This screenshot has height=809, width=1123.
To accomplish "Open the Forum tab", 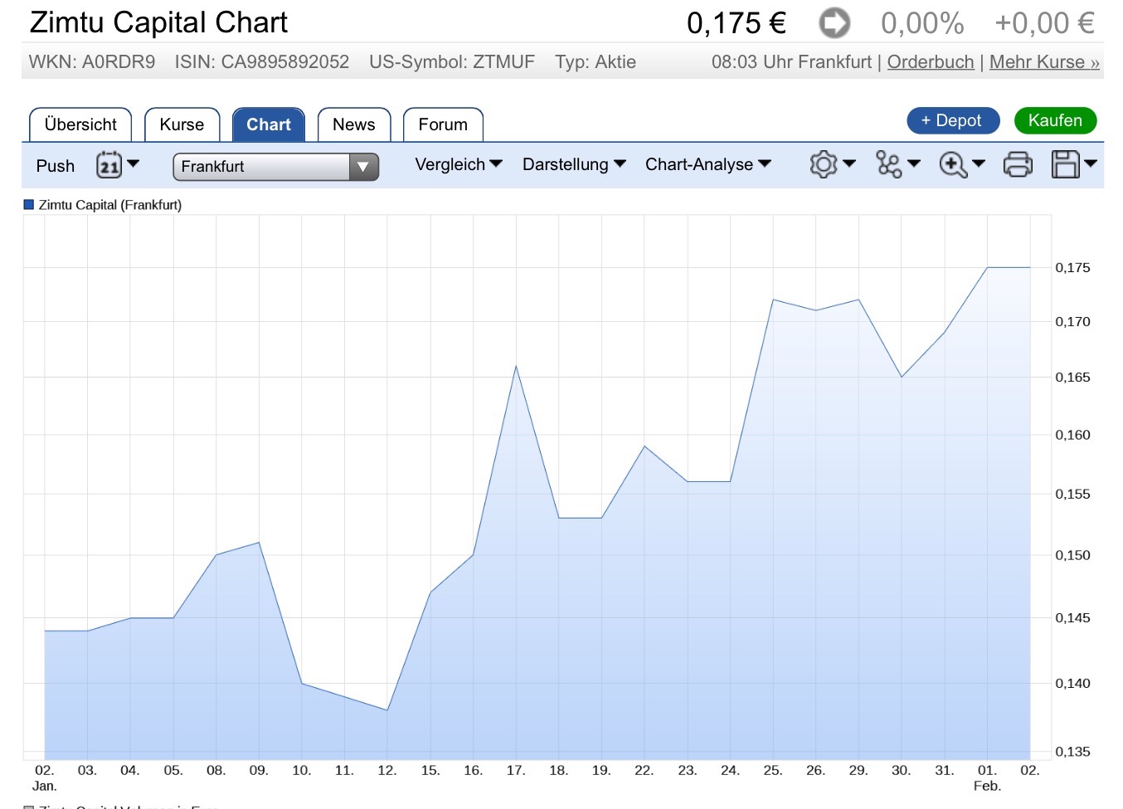I will tap(443, 124).
